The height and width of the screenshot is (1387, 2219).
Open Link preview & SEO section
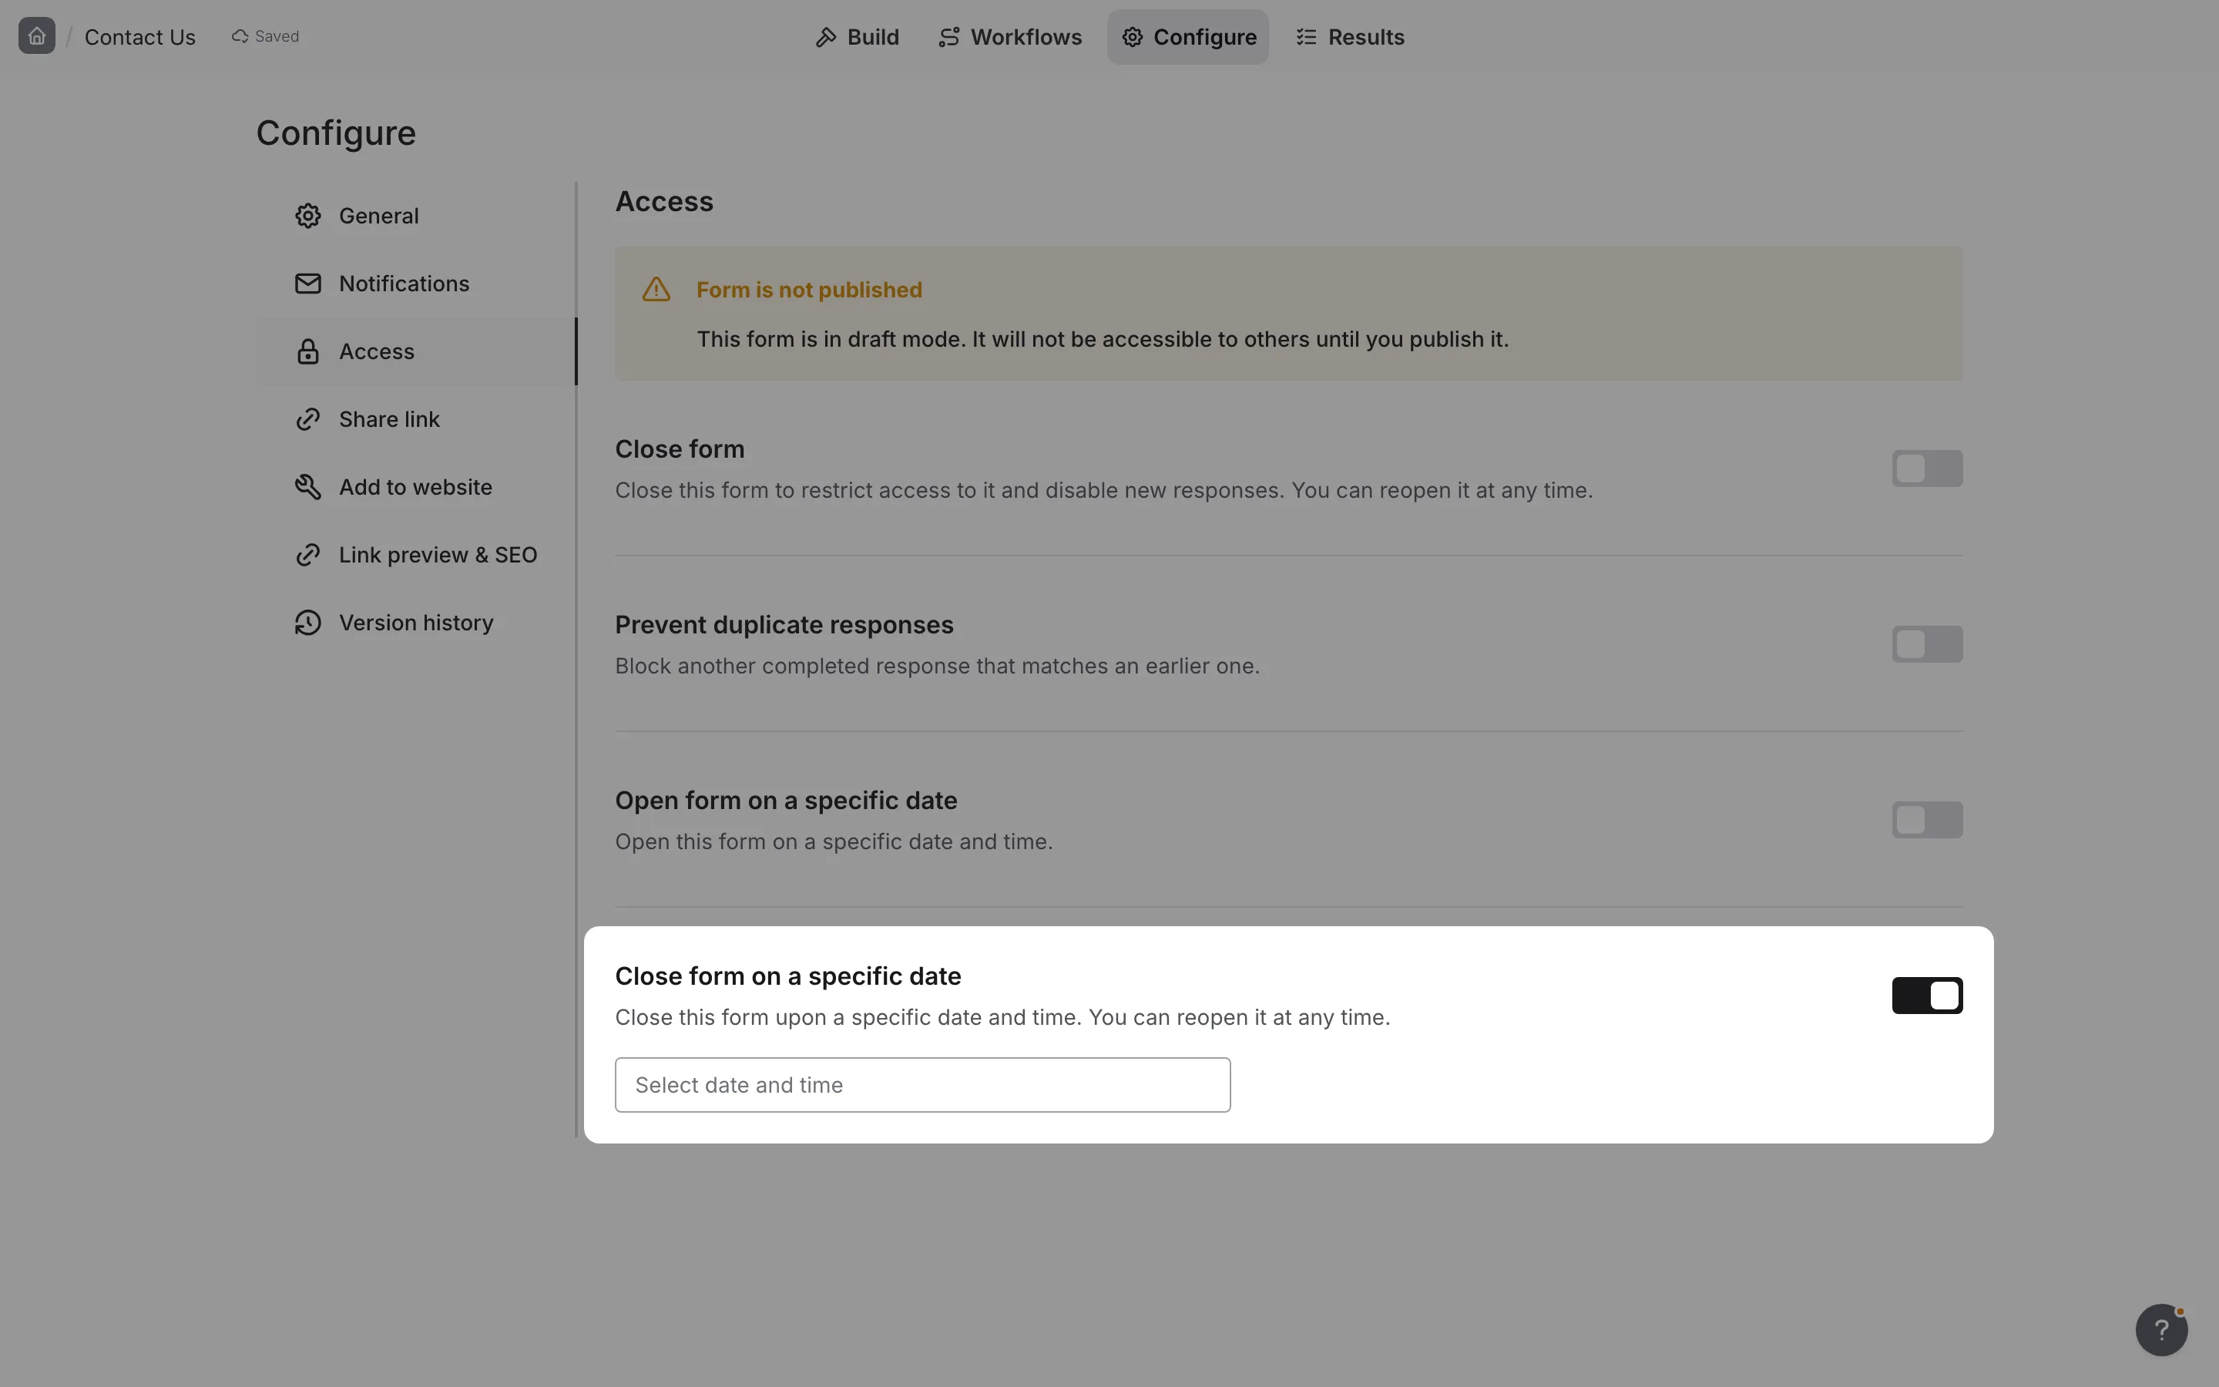click(415, 555)
